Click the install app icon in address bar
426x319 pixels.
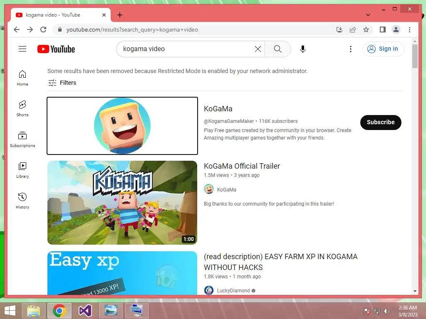pos(339,29)
